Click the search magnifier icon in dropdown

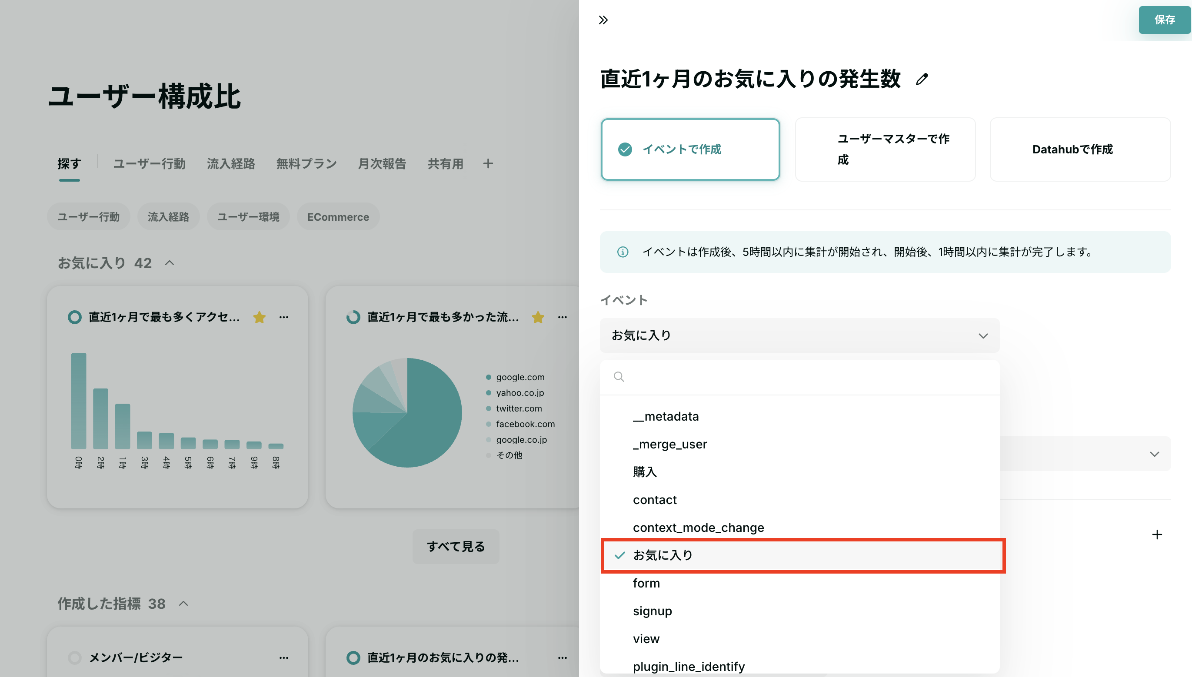(x=619, y=377)
